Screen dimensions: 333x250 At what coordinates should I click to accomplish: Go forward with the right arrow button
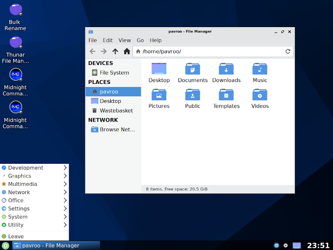click(104, 51)
